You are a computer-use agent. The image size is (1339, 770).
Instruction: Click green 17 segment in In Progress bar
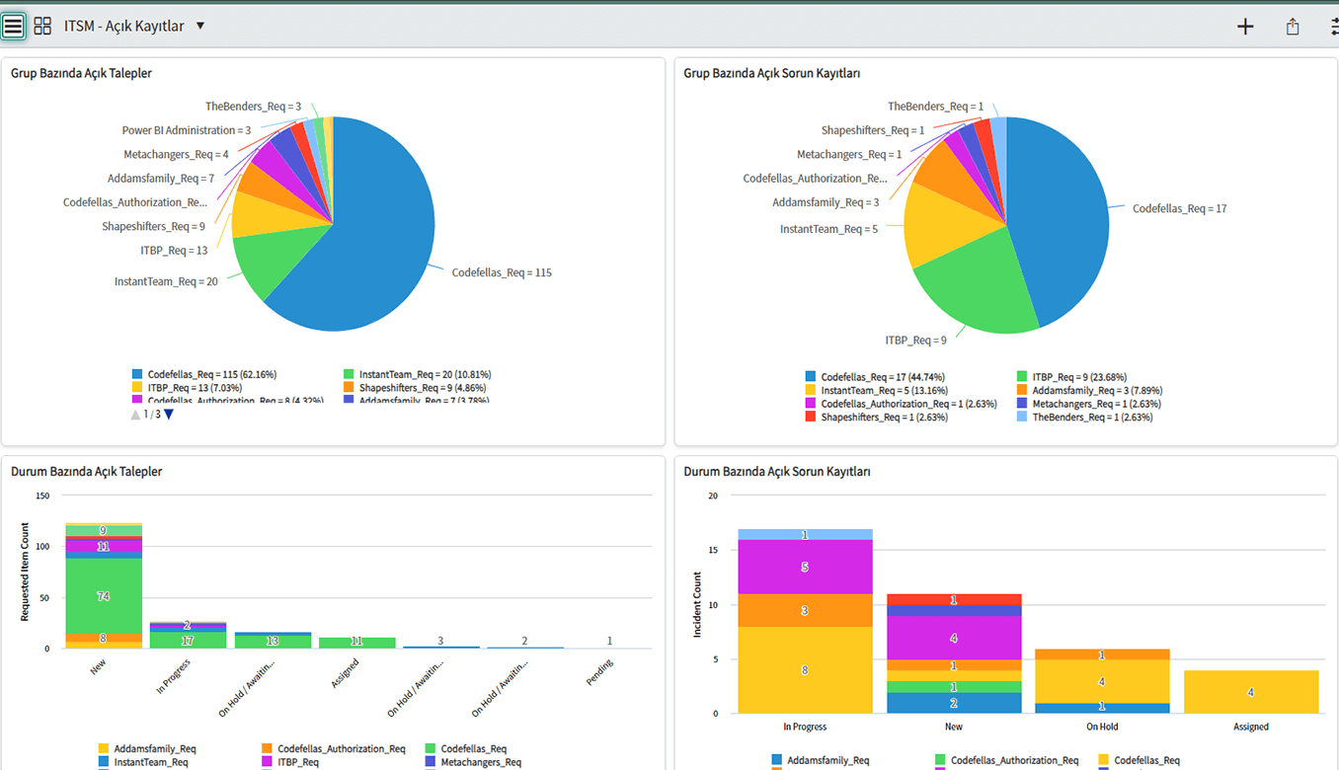coord(188,641)
